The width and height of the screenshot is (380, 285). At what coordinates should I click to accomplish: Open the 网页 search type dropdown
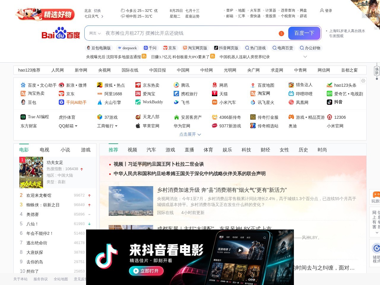click(95, 33)
